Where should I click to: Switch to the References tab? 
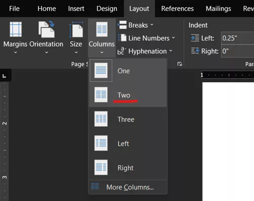(x=178, y=9)
